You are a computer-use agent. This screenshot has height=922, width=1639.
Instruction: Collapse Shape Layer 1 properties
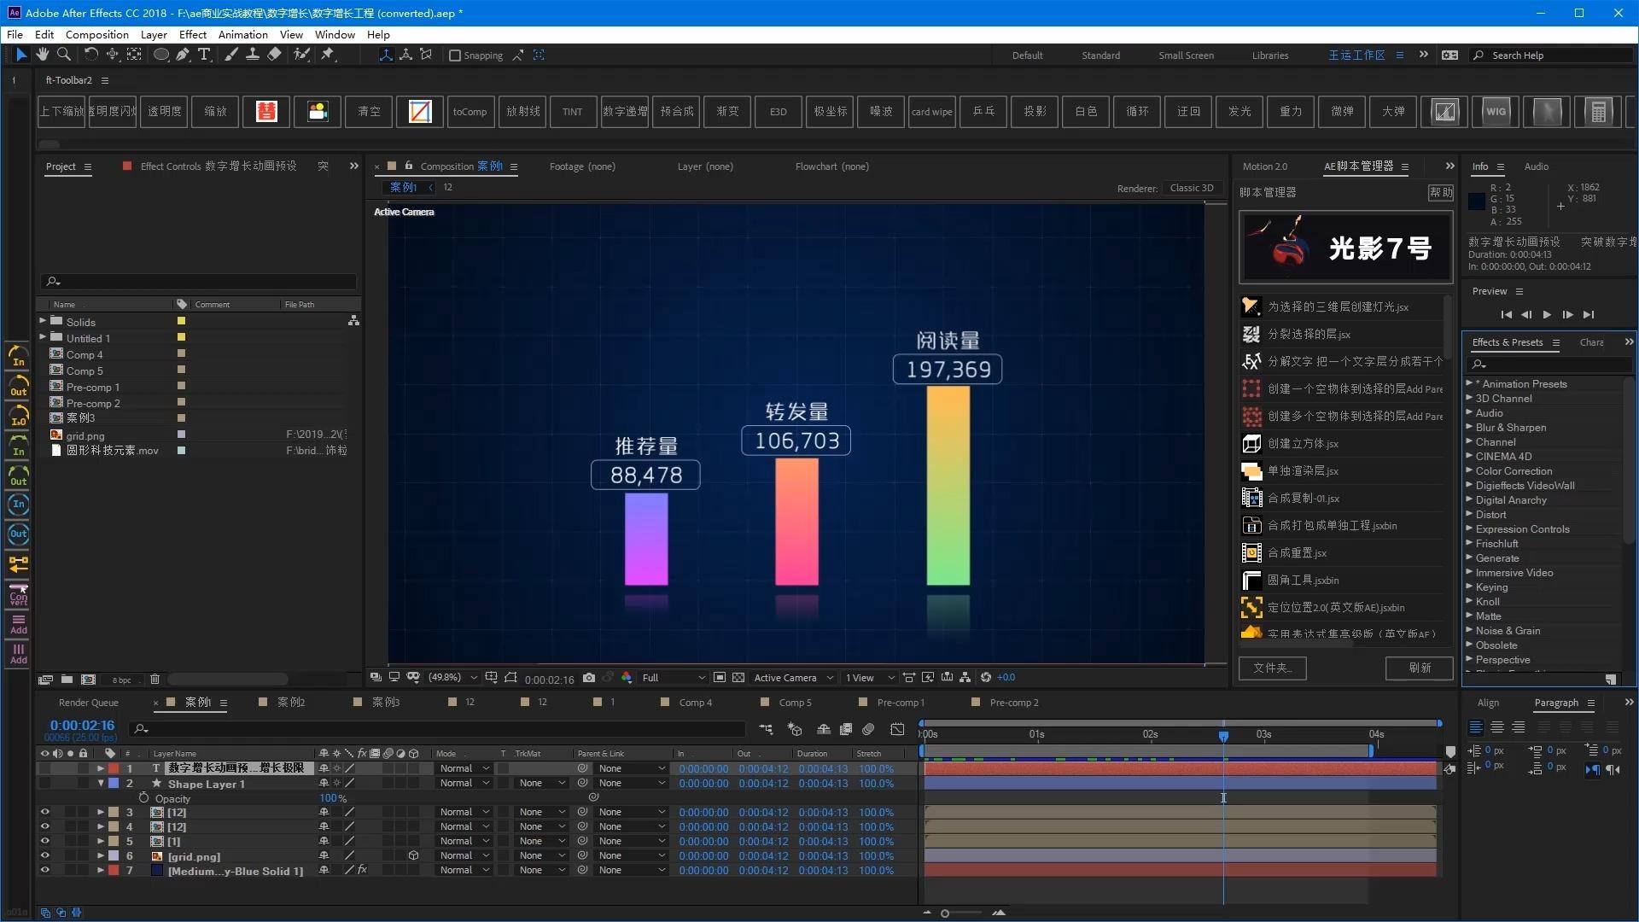(101, 783)
